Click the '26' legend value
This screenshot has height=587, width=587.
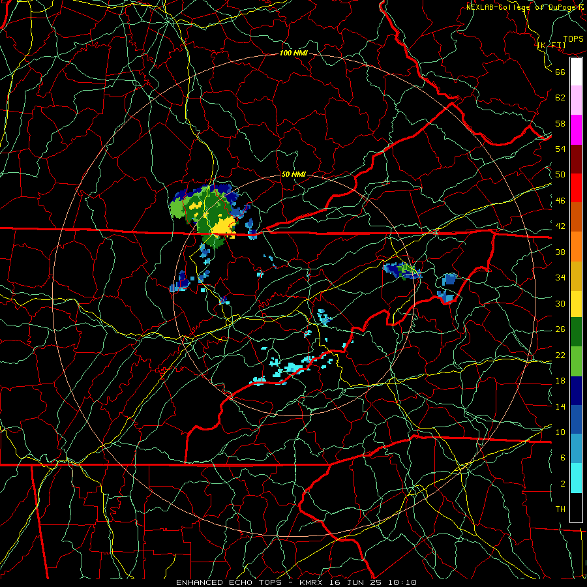pyautogui.click(x=560, y=329)
